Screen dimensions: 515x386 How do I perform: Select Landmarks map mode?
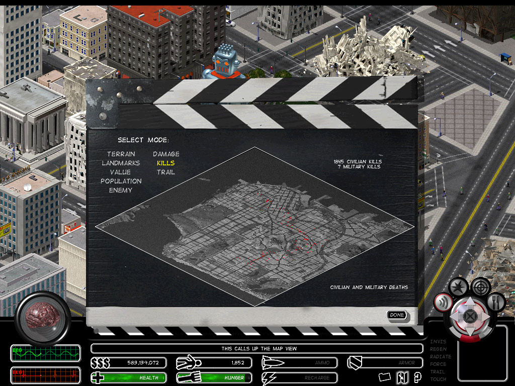121,163
